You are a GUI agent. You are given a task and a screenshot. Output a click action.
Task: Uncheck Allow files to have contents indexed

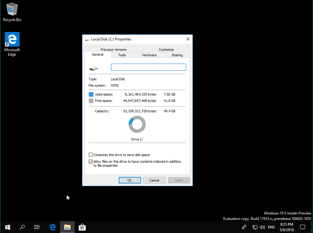[91, 162]
